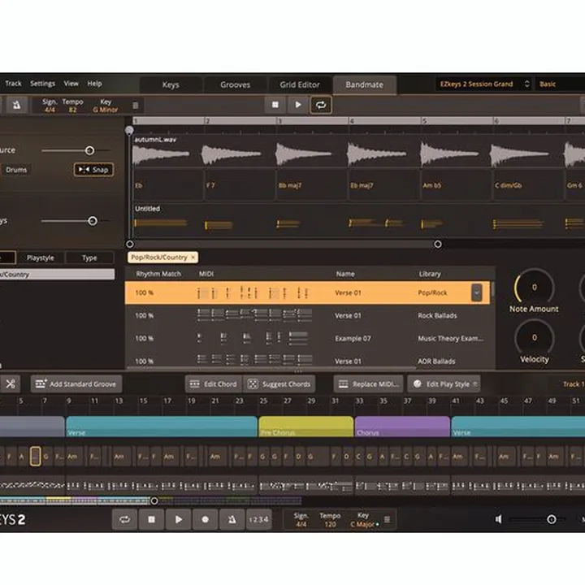585x585 pixels.
Task: Click the right loop range handle
Action: point(438,244)
